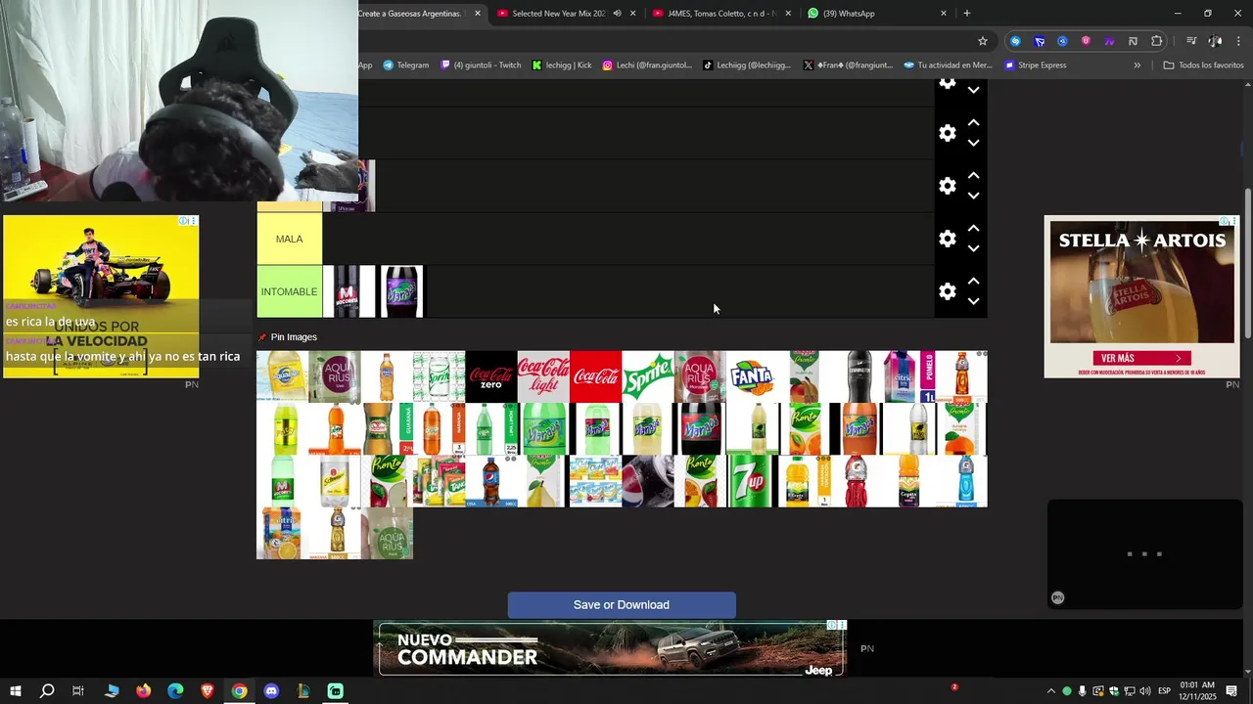Open the Windows Start menu
The image size is (1253, 704).
16,691
